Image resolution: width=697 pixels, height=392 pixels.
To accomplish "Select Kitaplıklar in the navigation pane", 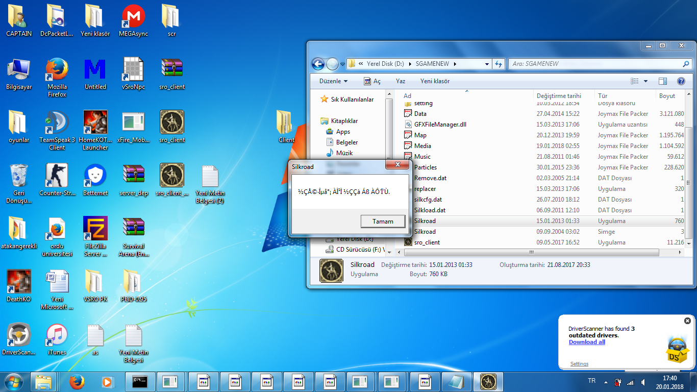I will click(x=339, y=121).
